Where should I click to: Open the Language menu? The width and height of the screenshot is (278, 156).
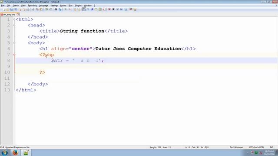point(43,6)
